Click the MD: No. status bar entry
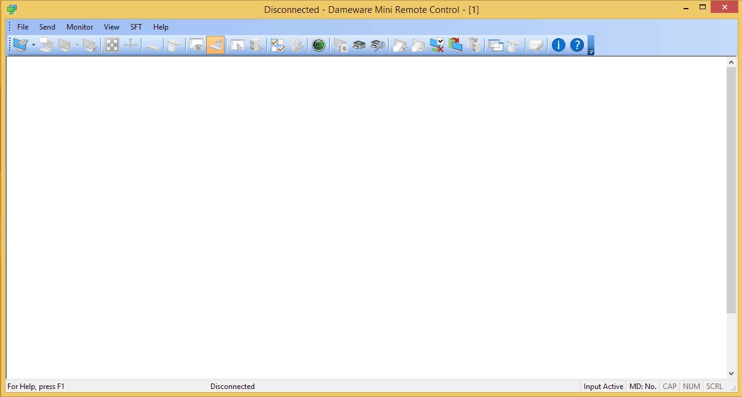This screenshot has height=397, width=742. tap(643, 387)
